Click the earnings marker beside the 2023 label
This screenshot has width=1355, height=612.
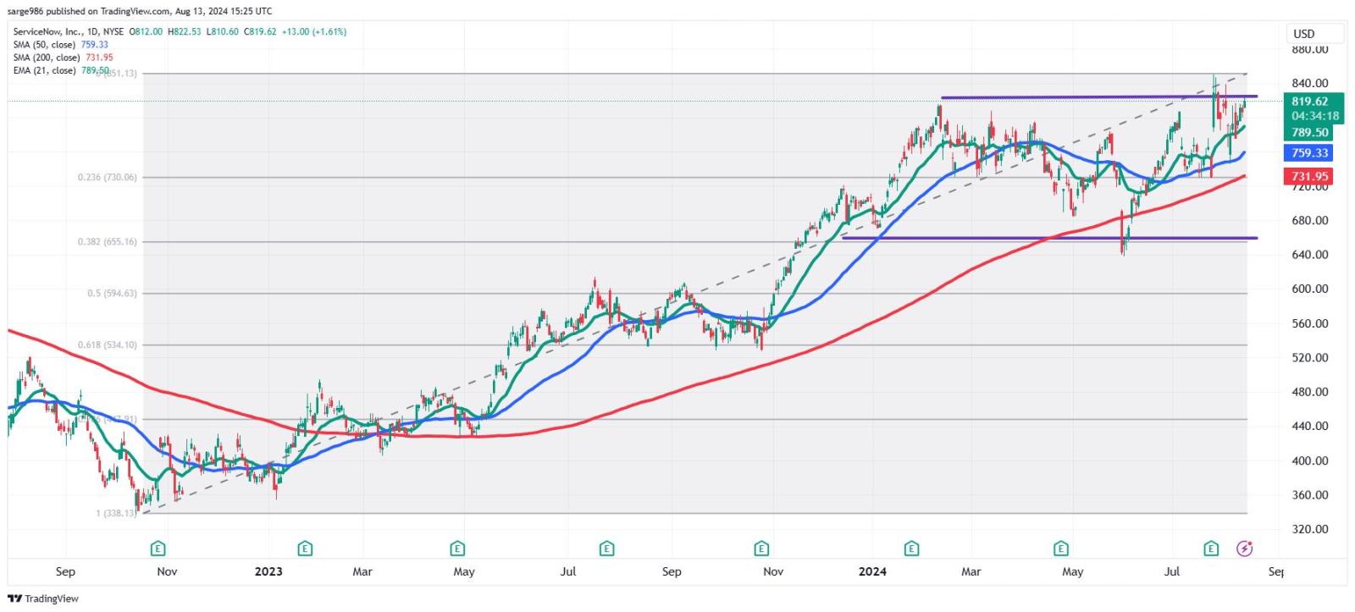pos(305,549)
